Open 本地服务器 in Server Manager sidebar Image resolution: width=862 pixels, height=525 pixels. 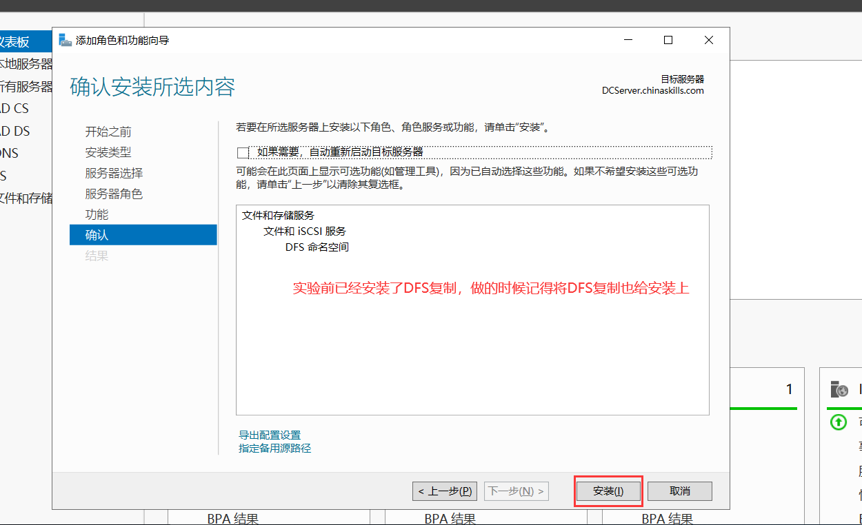(x=26, y=64)
